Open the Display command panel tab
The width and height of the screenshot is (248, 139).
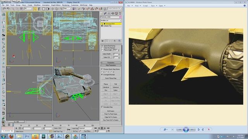116,14
